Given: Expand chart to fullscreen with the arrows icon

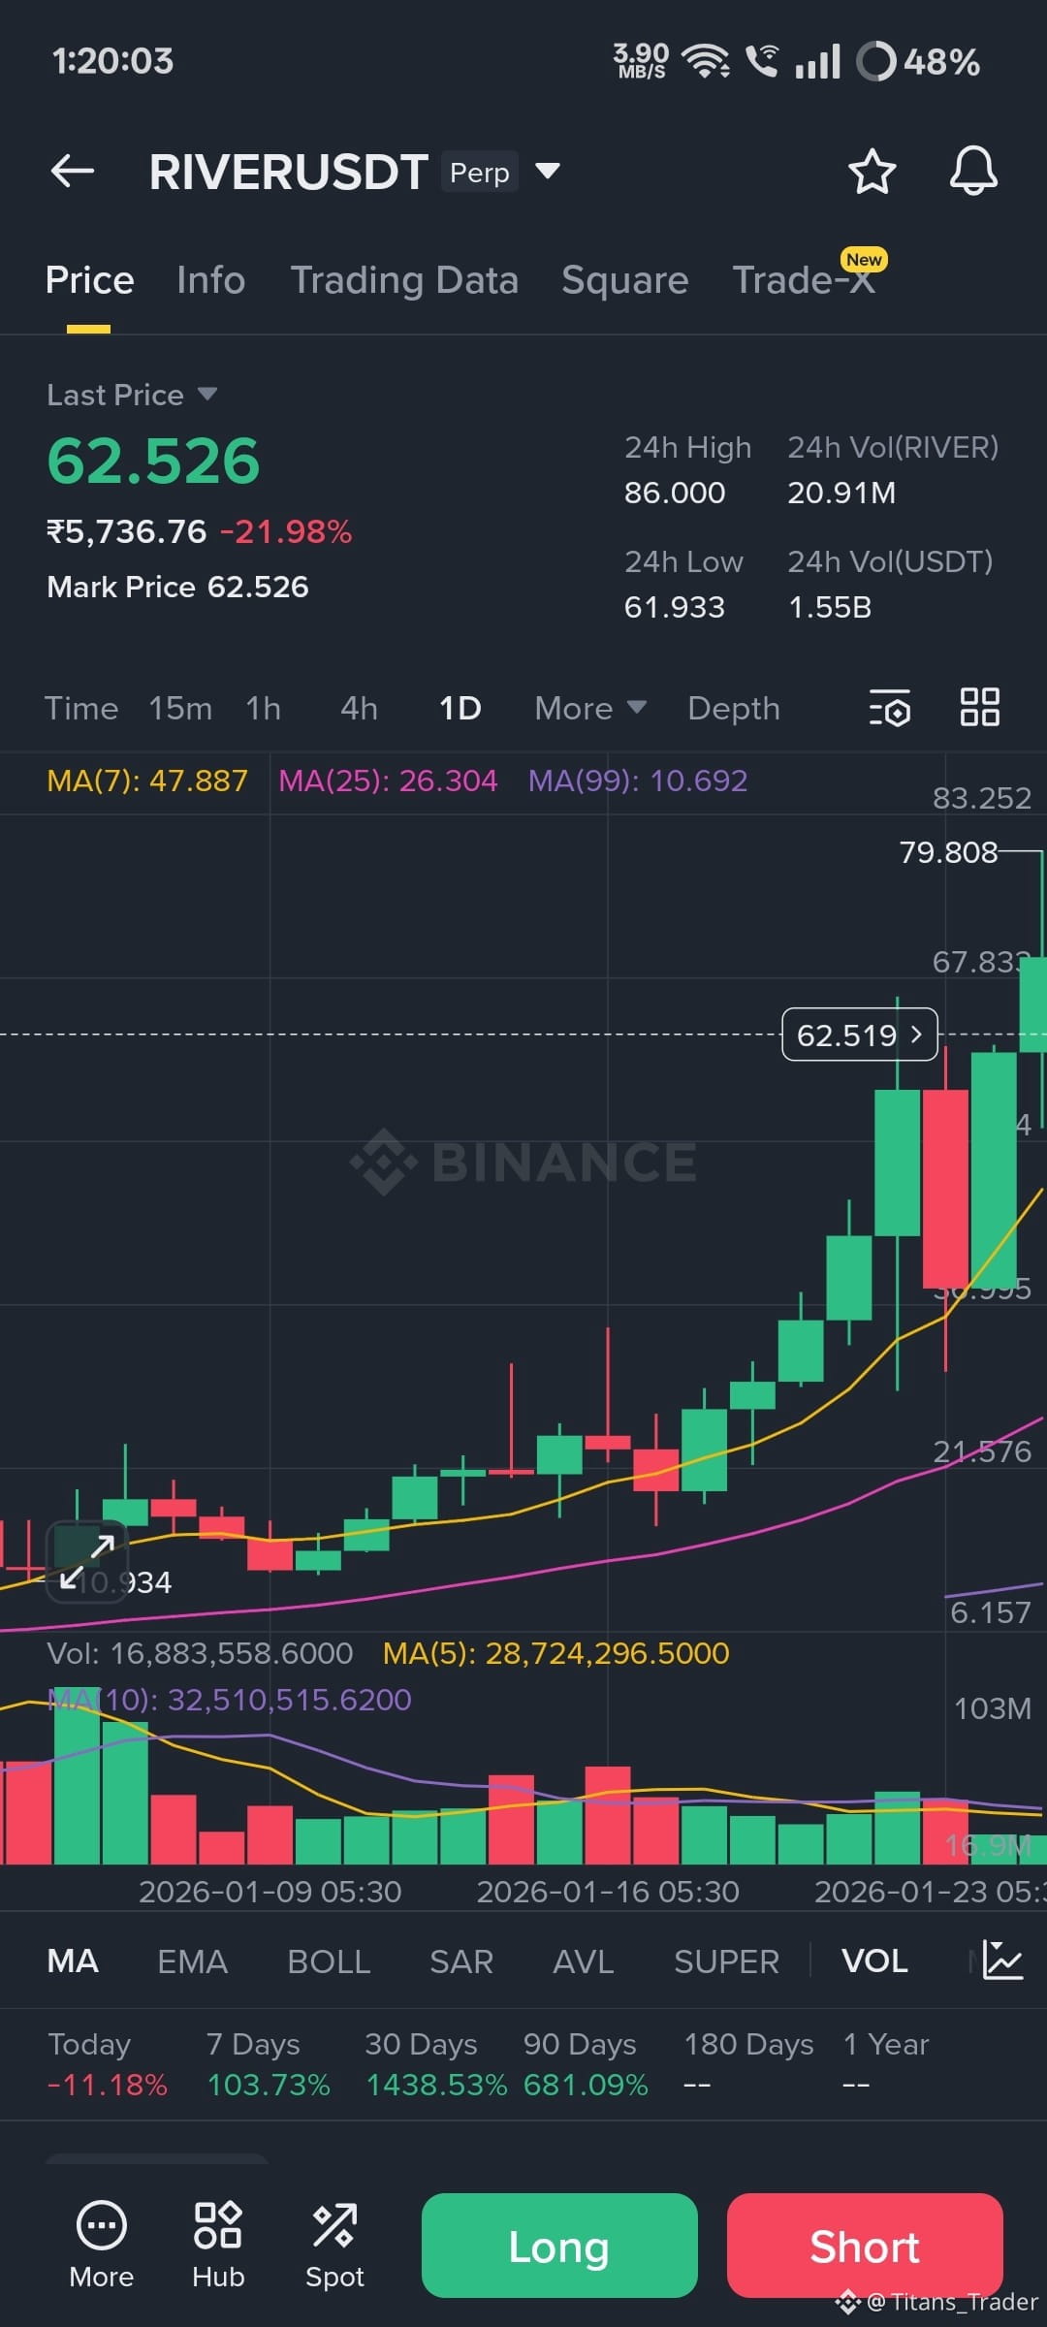Looking at the screenshot, I should point(87,1561).
